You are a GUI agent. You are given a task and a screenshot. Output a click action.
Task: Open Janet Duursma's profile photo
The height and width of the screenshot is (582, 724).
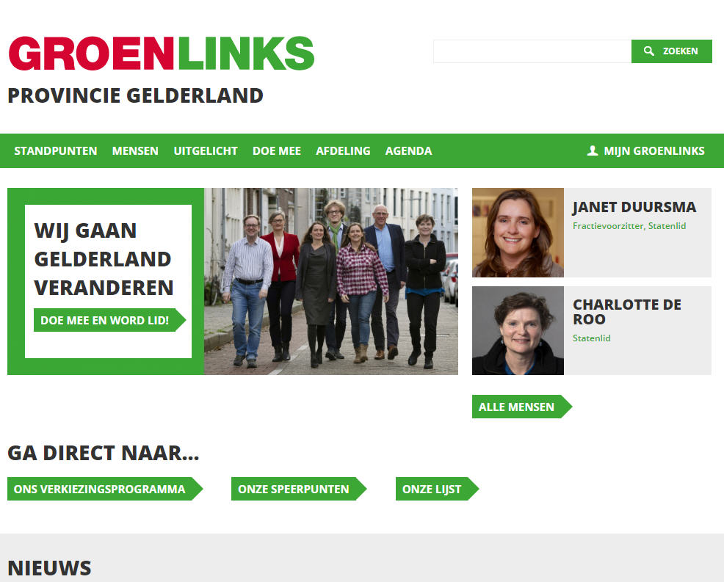518,233
